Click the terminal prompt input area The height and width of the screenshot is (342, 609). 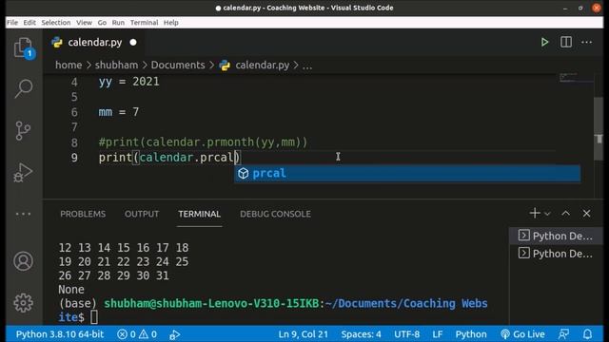point(94,317)
